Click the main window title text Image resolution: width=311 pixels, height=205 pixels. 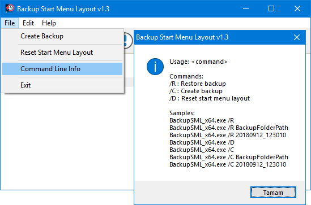(63, 9)
